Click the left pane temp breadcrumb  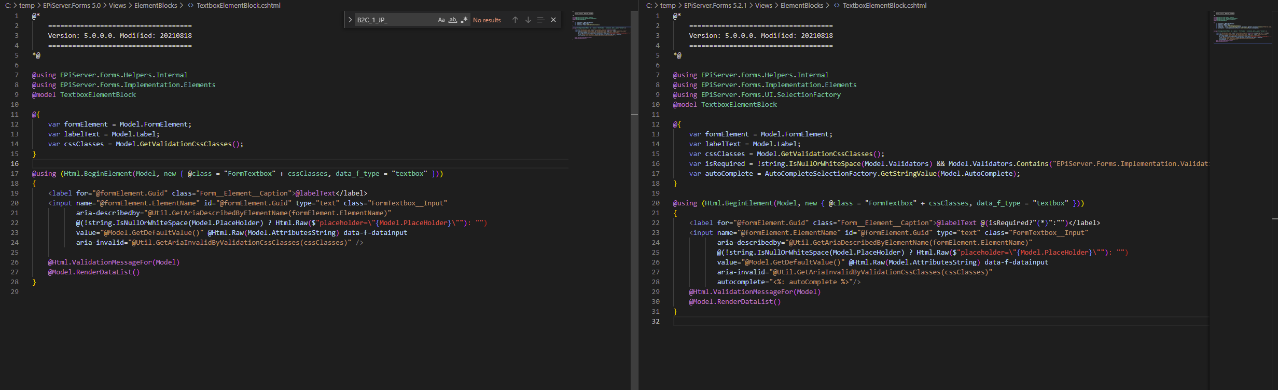point(27,5)
